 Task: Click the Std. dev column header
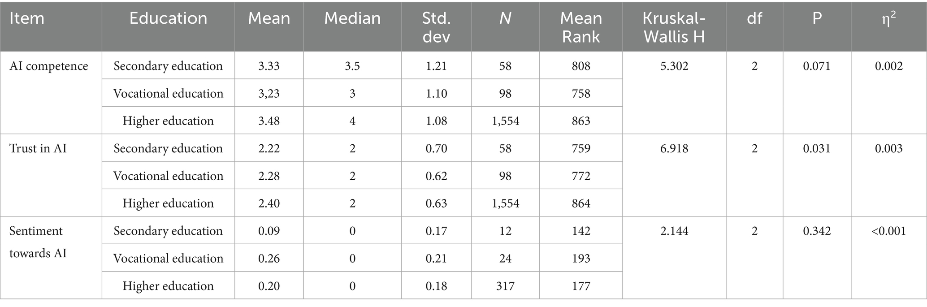coord(436,27)
